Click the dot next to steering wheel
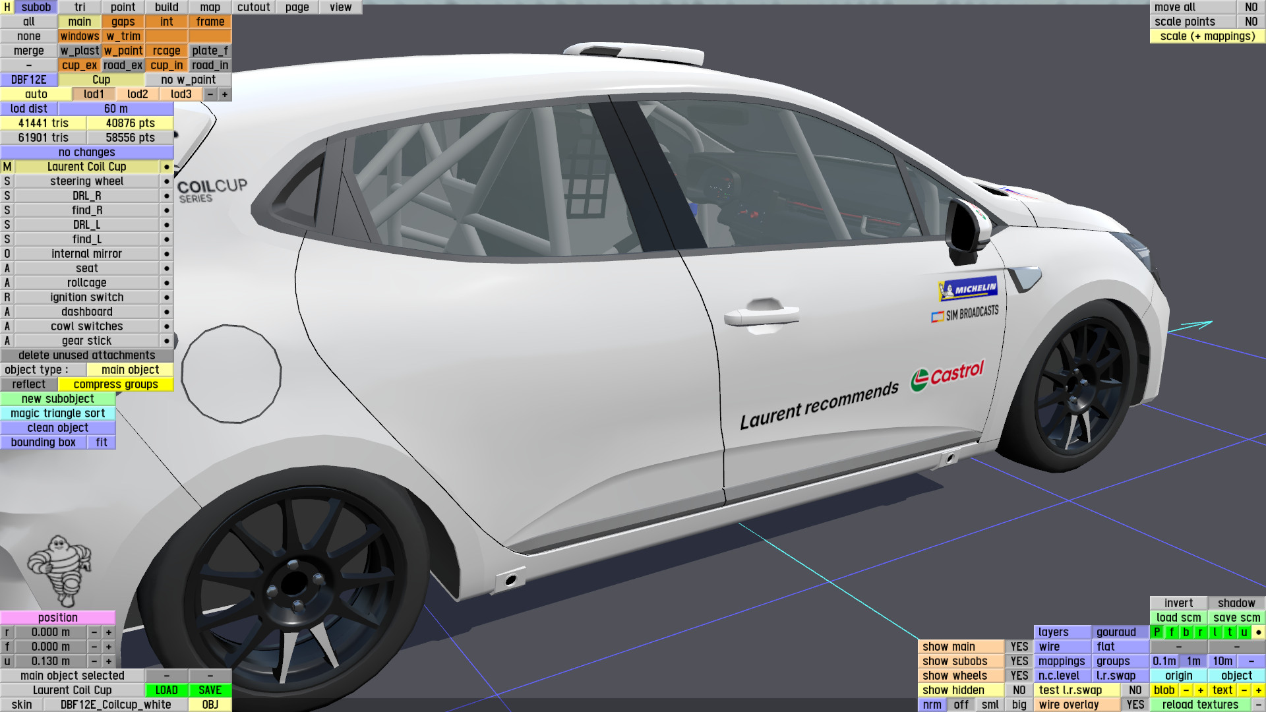The image size is (1266, 712). pos(167,181)
